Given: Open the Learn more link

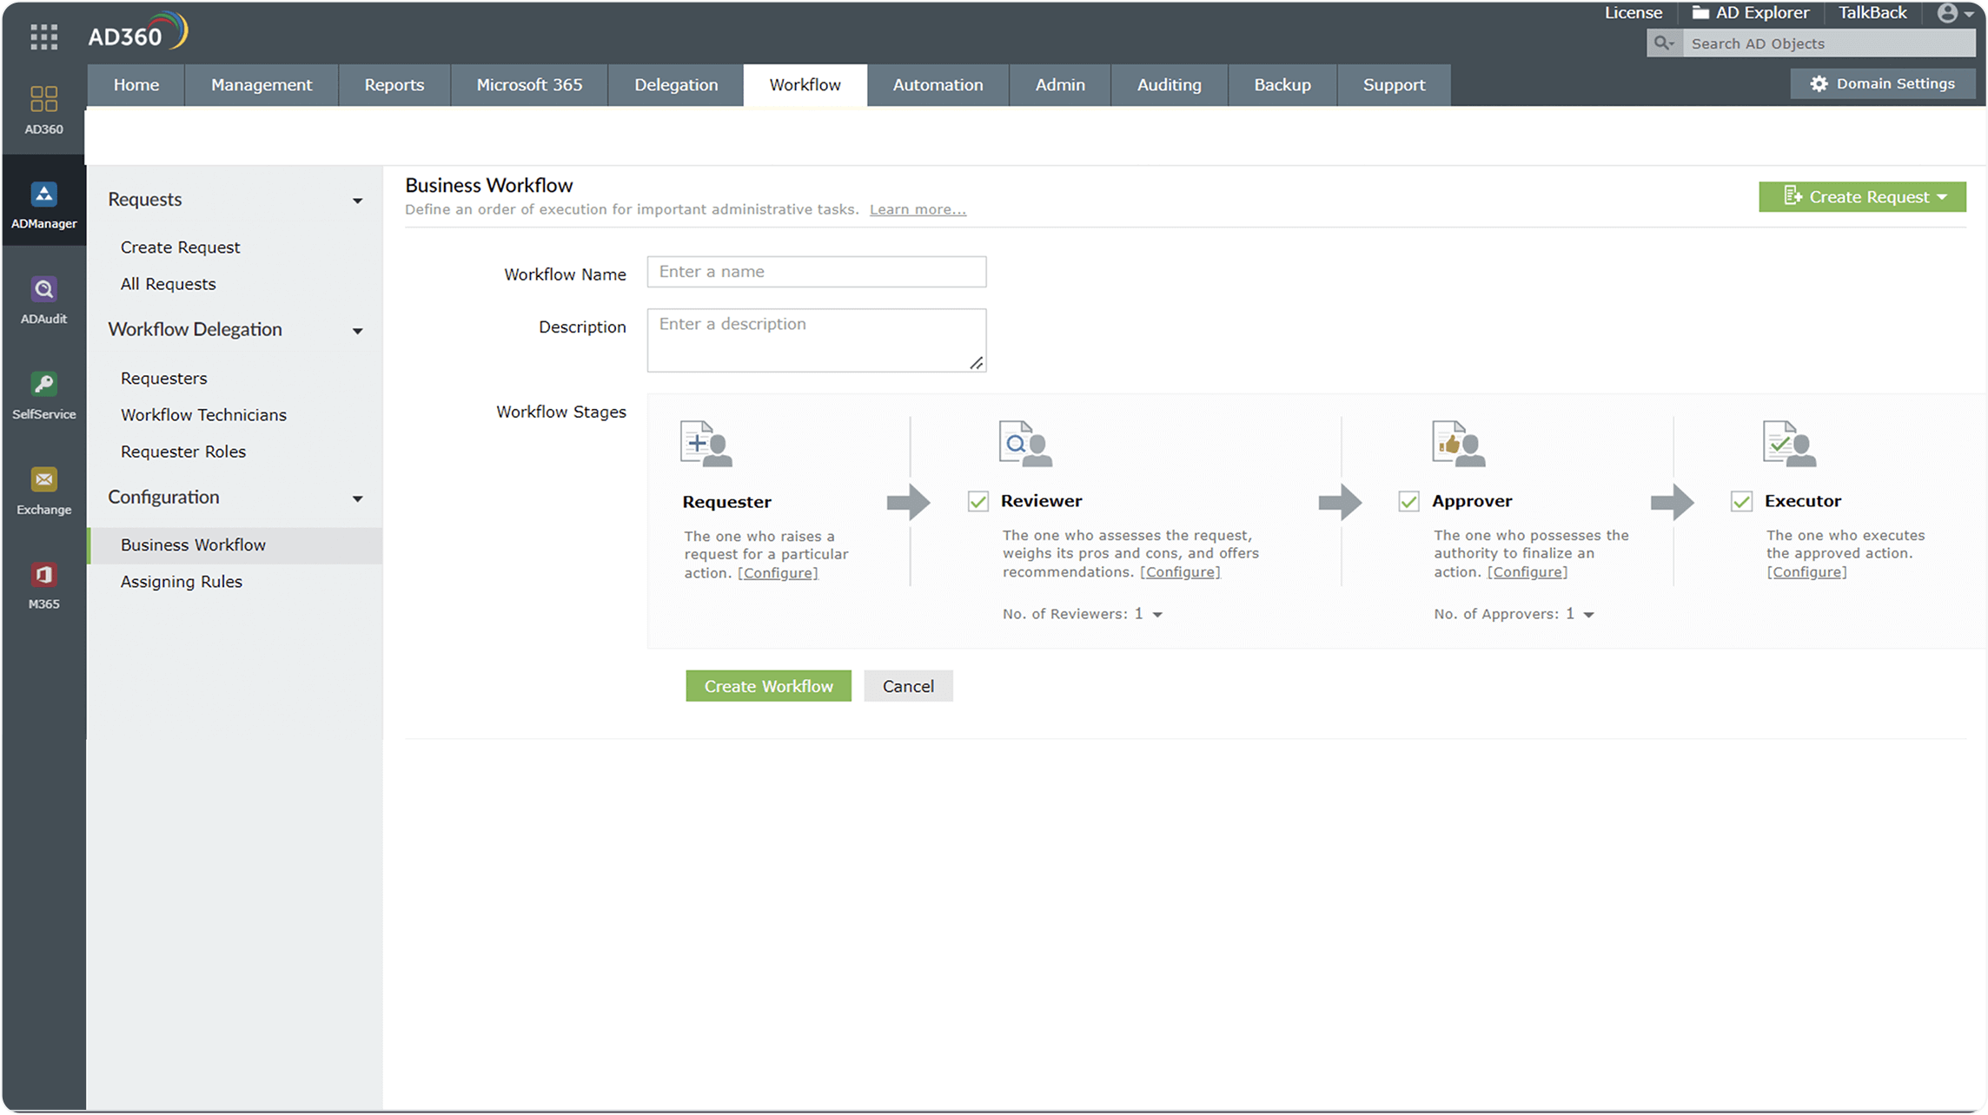Looking at the screenshot, I should pos(918,208).
